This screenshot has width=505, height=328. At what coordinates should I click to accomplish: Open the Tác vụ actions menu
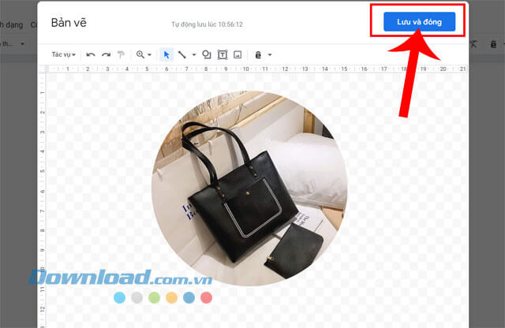63,54
